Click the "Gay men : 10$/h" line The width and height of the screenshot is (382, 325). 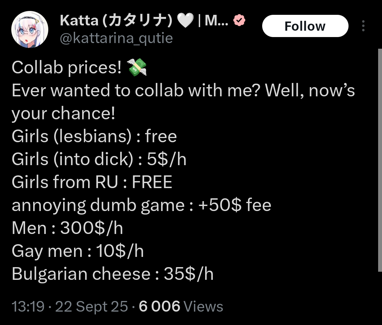click(78, 251)
